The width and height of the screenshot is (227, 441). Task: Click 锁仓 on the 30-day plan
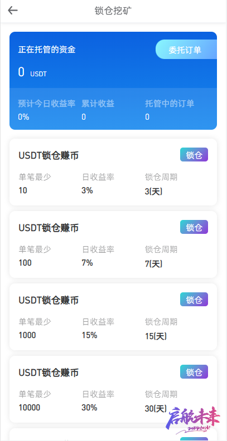click(194, 372)
